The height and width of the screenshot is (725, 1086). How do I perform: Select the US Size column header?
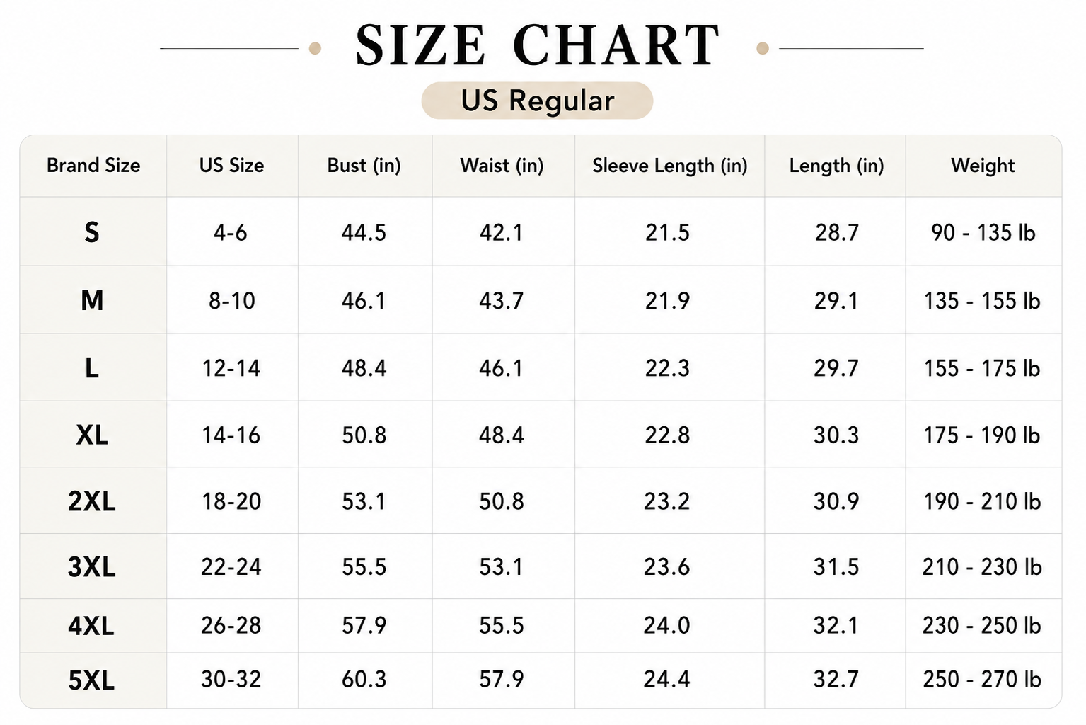click(x=231, y=166)
